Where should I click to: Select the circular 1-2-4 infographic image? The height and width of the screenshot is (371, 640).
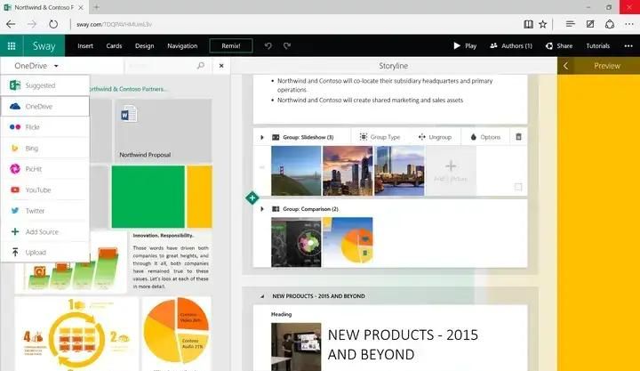pos(76,335)
